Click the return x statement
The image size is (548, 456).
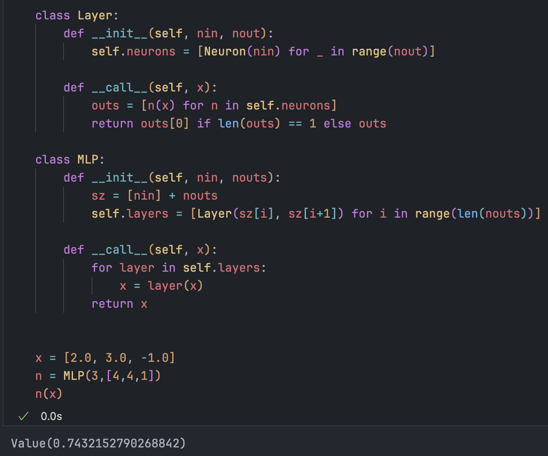pyautogui.click(x=119, y=303)
